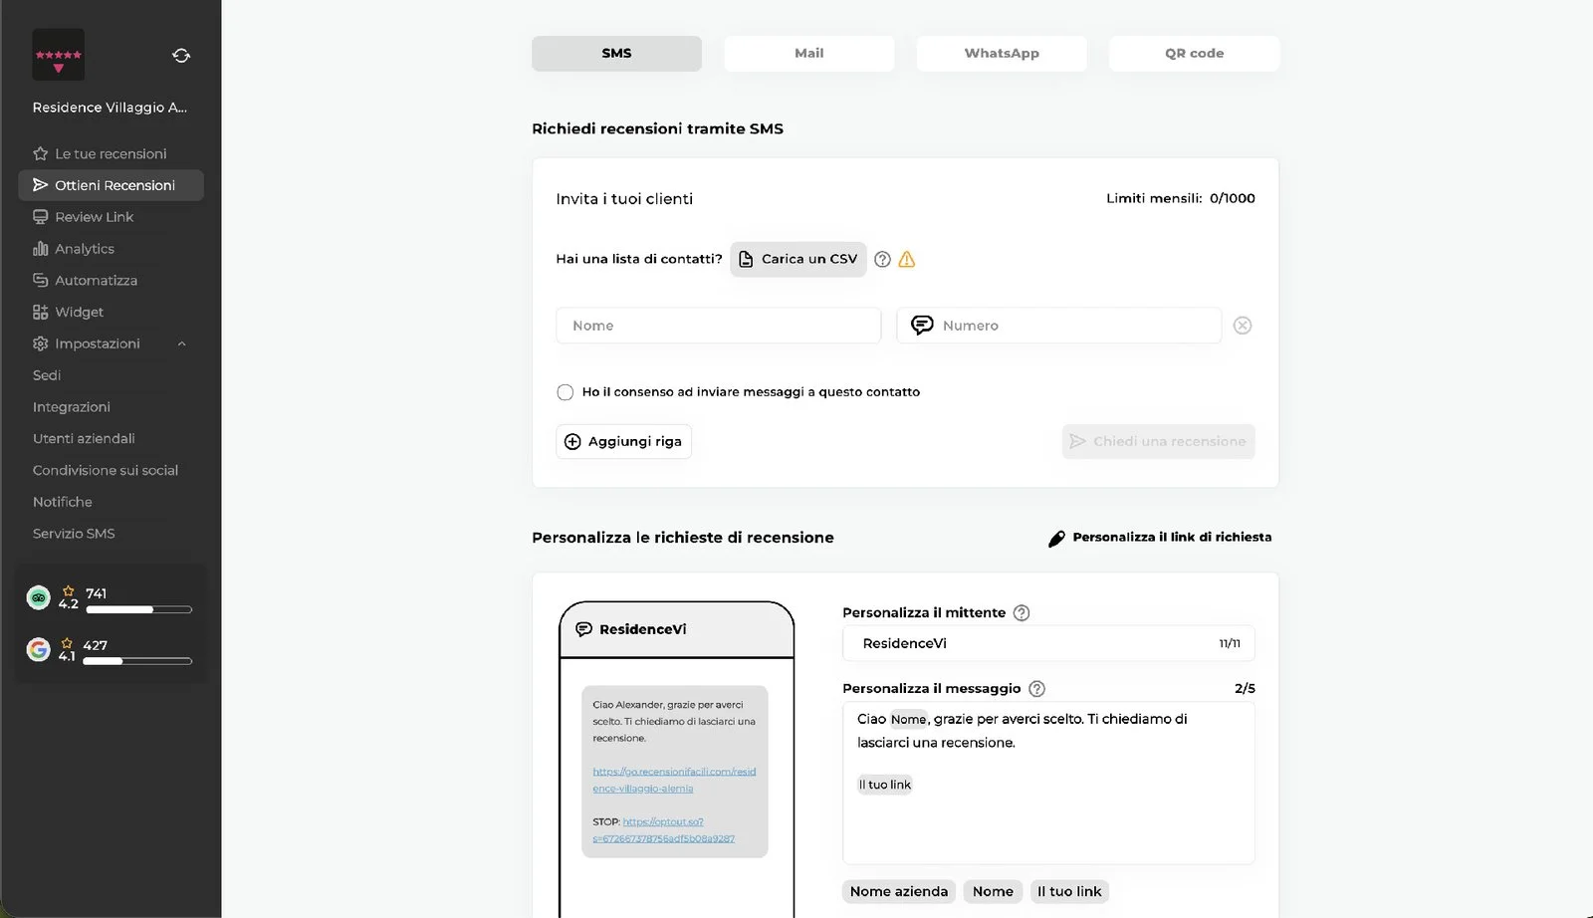Insert the Nome tag below message box
The image size is (1593, 918).
[x=993, y=892]
